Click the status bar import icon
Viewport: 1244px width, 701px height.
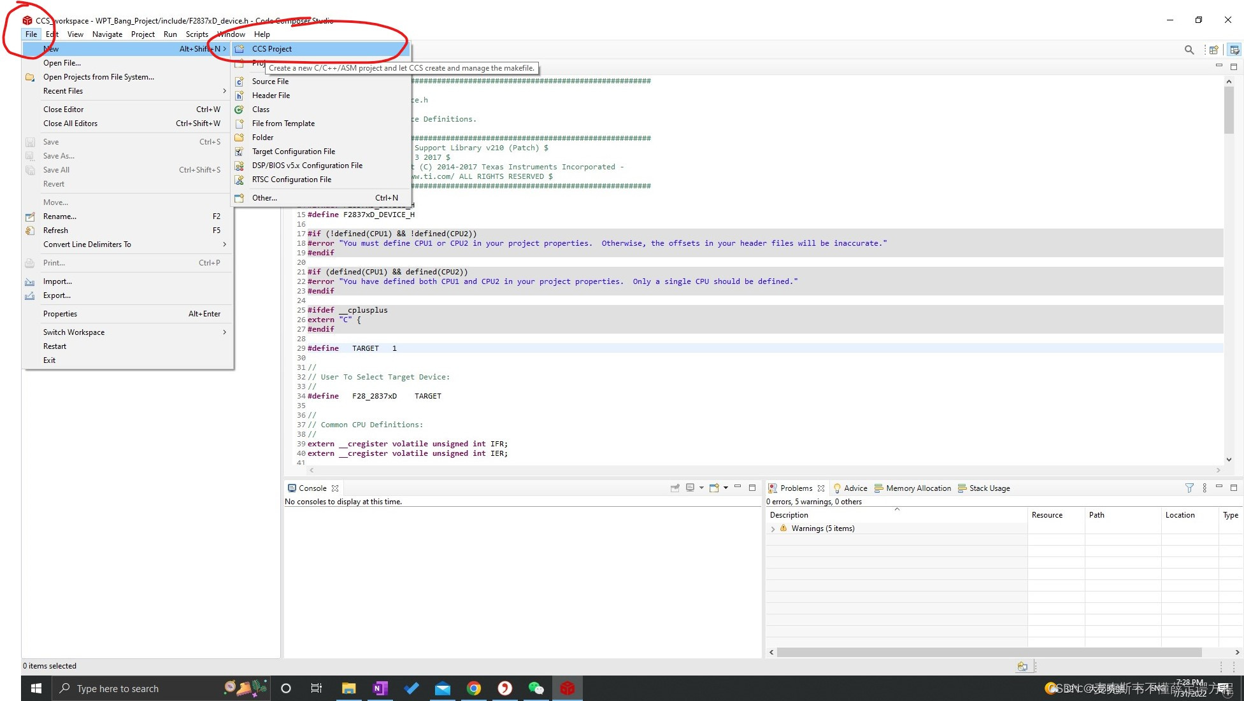pos(1022,667)
